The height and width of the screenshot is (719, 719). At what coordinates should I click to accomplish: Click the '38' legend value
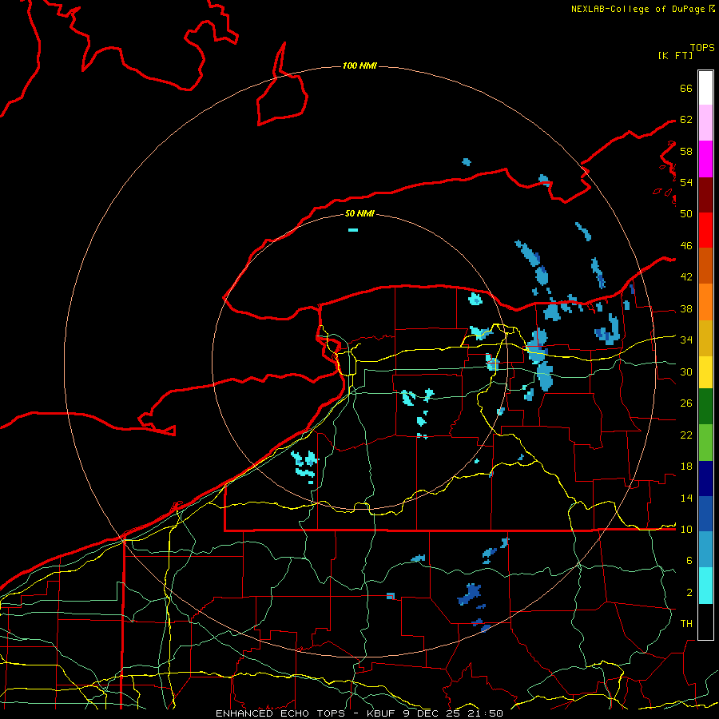click(x=686, y=309)
